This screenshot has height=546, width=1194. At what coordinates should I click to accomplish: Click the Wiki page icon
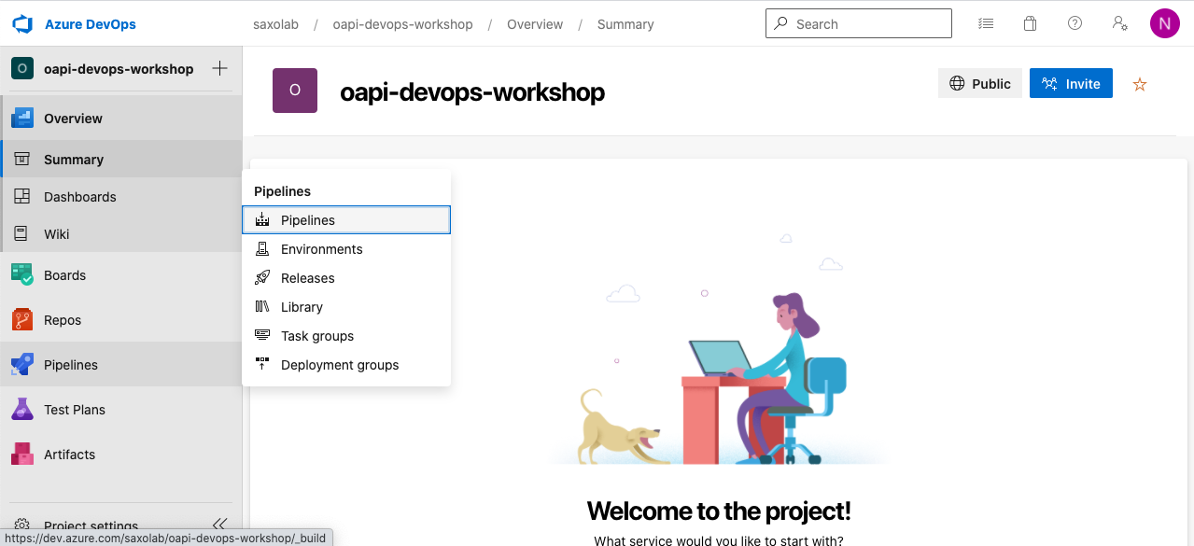21,233
